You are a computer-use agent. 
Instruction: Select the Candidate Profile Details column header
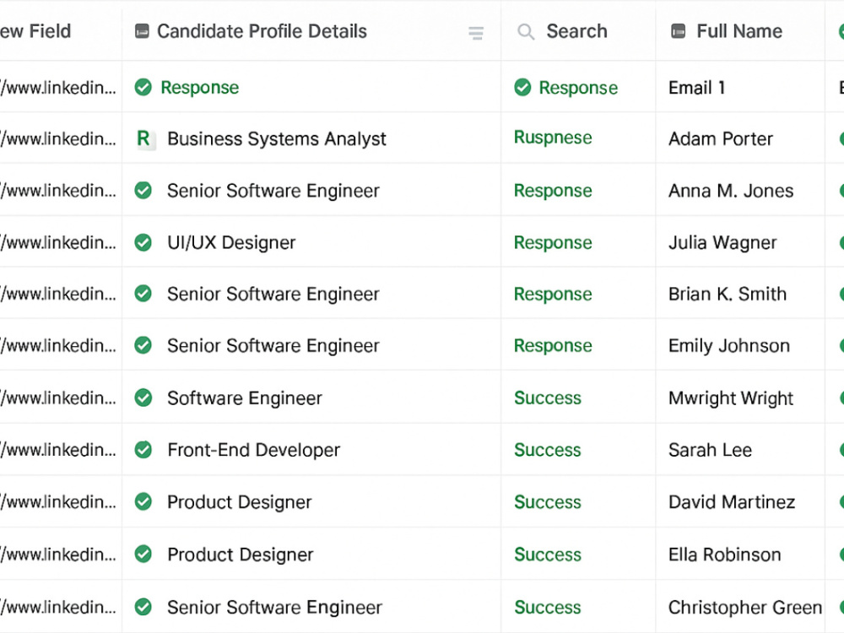point(311,31)
